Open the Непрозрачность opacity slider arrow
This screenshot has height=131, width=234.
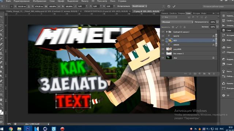tap(218, 22)
